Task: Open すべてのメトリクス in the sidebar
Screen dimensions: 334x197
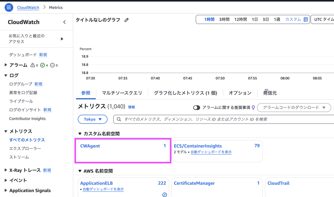Action: 27,140
